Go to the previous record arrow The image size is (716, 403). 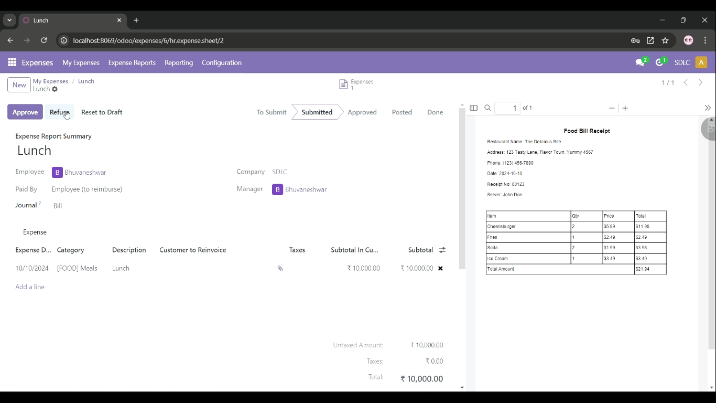tap(686, 82)
